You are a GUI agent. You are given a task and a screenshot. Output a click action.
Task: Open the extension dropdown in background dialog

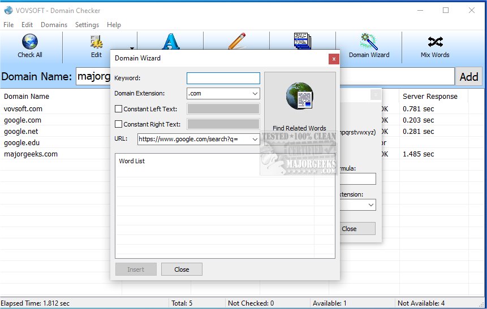(371, 205)
